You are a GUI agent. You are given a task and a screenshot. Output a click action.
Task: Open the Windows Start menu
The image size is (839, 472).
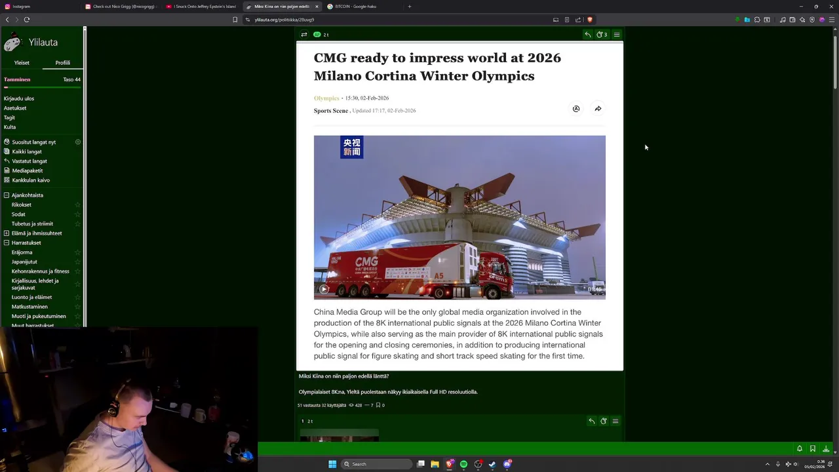click(x=332, y=464)
